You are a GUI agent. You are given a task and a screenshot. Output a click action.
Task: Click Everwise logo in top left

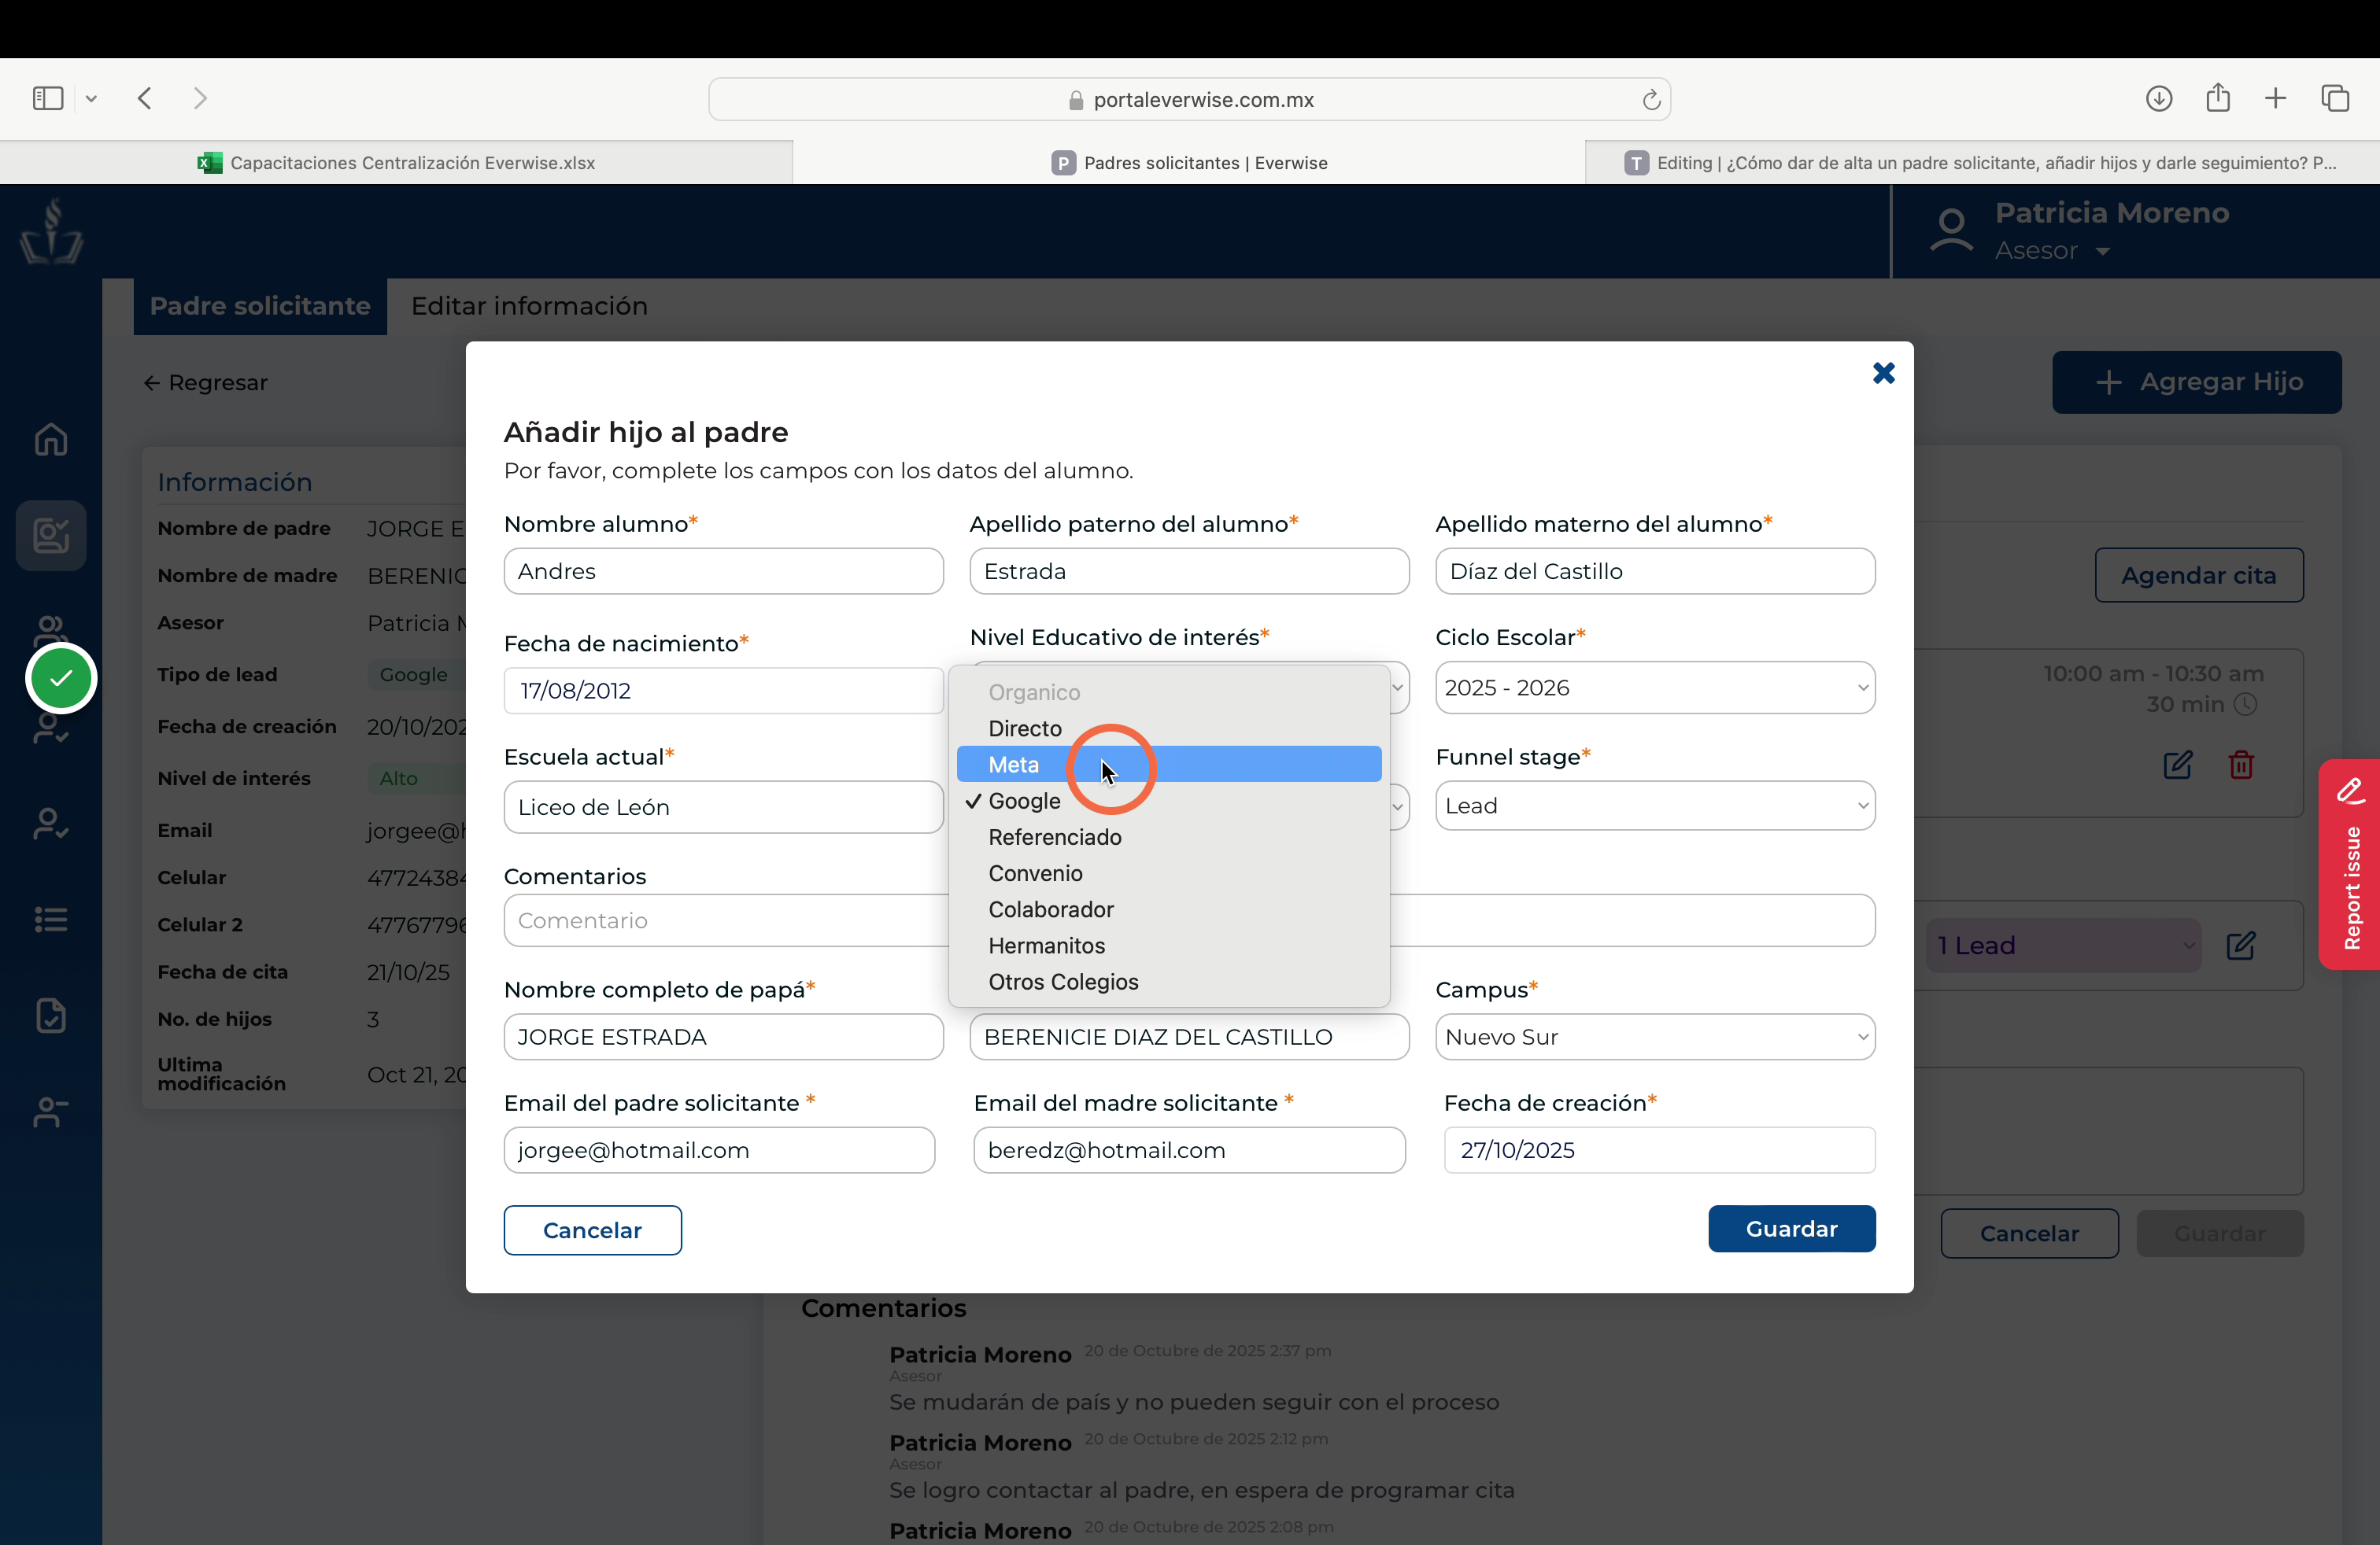[x=52, y=230]
